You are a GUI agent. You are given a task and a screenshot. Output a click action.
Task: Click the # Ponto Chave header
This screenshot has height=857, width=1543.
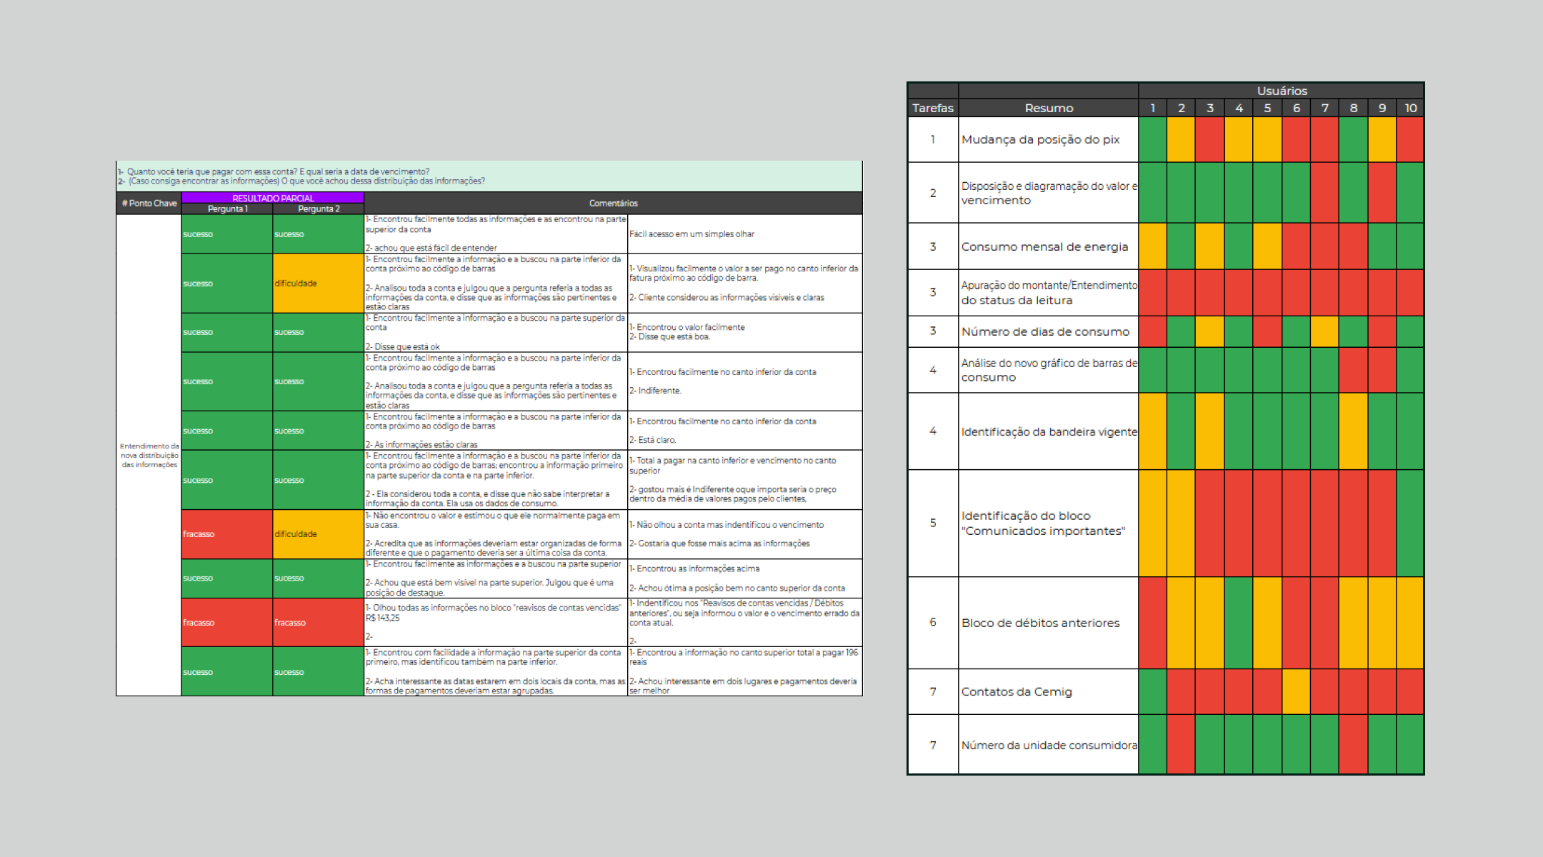149,204
